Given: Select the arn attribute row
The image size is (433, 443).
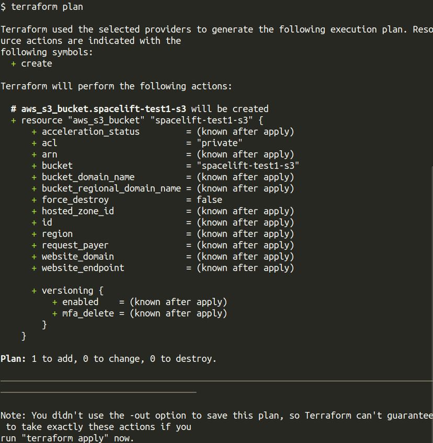Looking at the screenshot, I should 50,154.
